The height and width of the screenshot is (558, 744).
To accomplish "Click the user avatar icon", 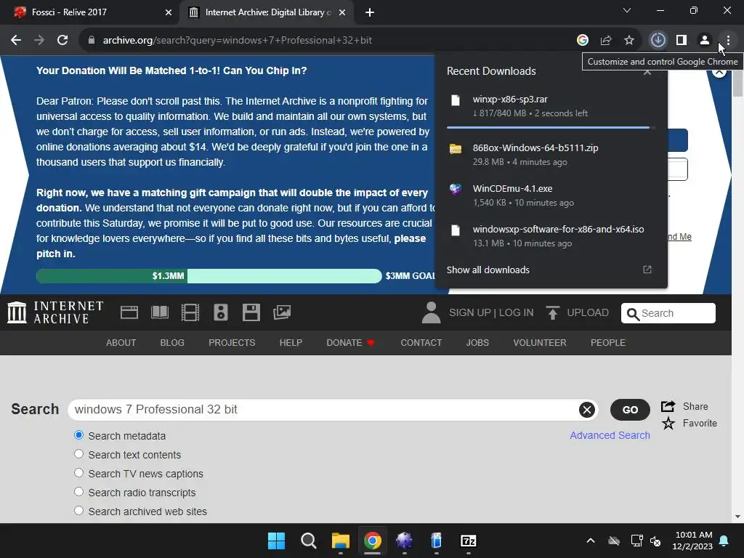I will point(431,312).
